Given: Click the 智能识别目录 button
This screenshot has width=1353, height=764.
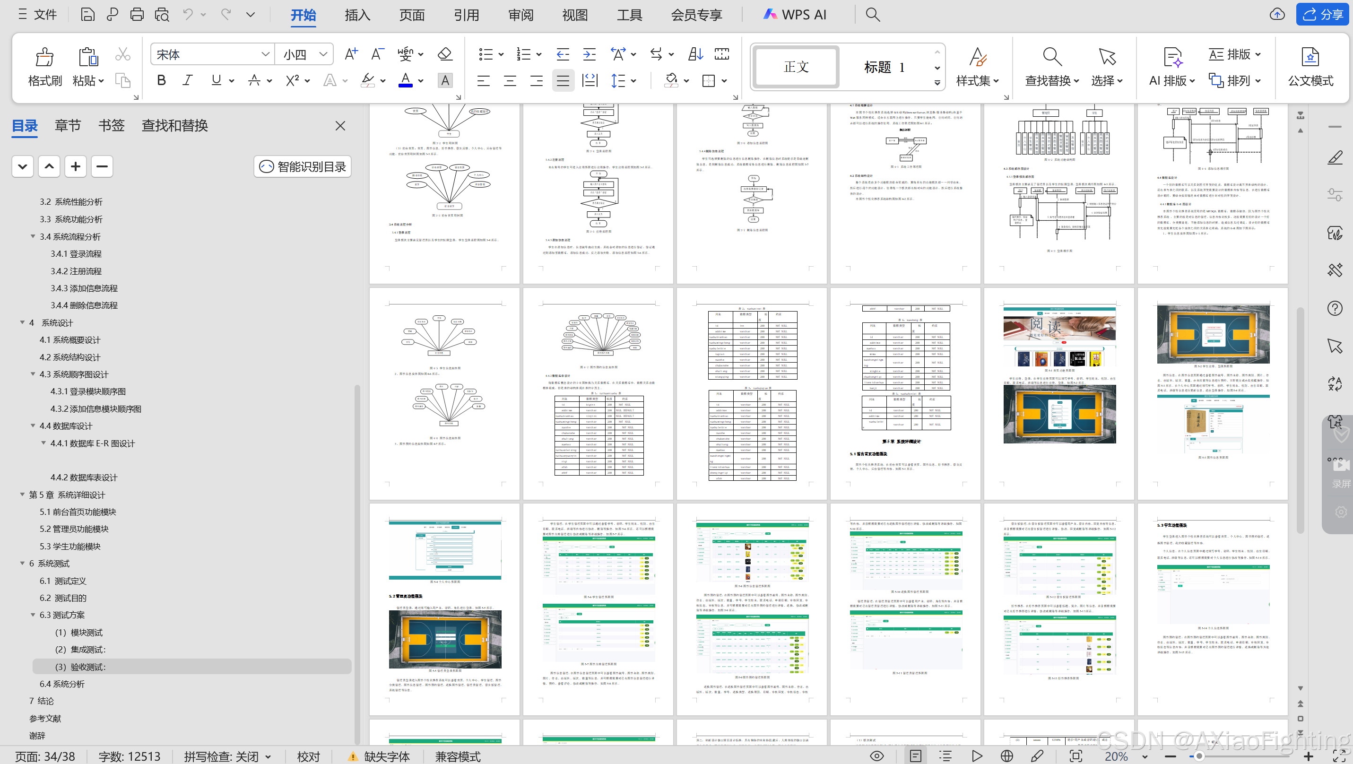Looking at the screenshot, I should (x=303, y=166).
